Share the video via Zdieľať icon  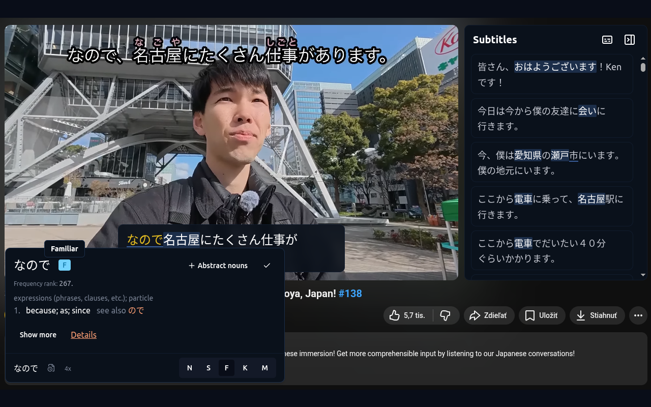(488, 315)
